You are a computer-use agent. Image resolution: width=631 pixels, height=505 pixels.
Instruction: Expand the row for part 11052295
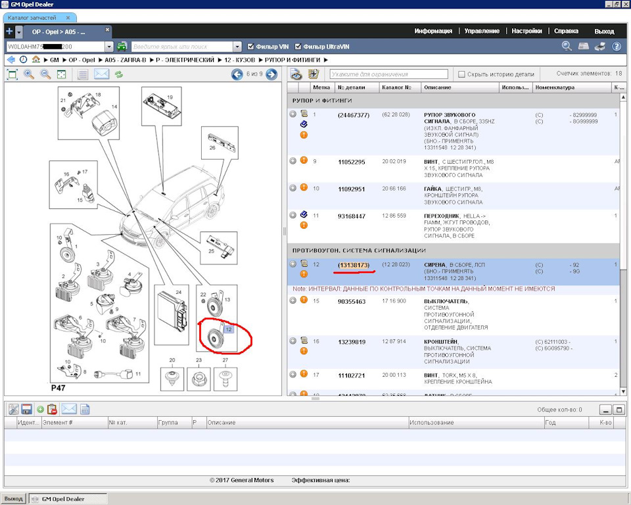(293, 160)
